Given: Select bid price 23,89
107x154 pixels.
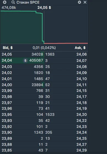Looking at the screenshot, I should pyautogui.click(x=7, y=139).
